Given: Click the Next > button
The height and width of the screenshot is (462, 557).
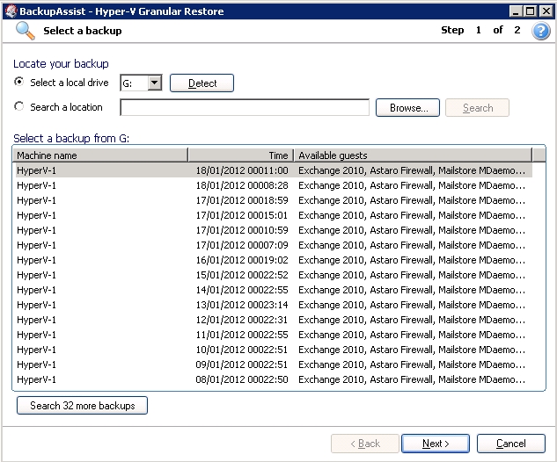Looking at the screenshot, I should [436, 444].
